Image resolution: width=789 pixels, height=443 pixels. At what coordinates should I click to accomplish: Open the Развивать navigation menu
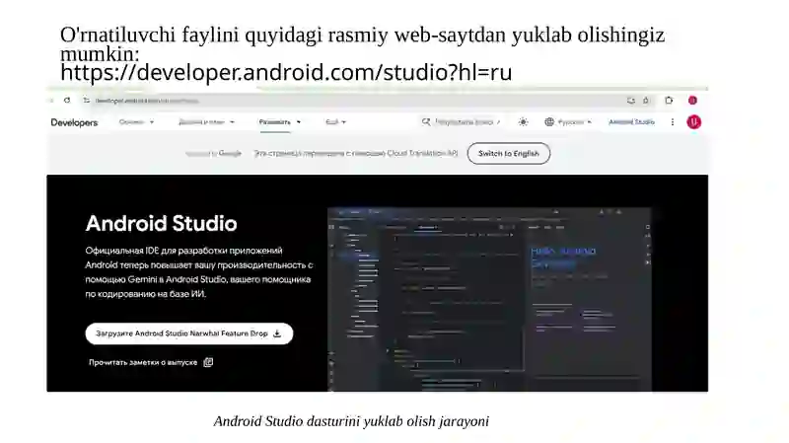pos(280,121)
